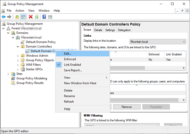Screen dimensions: 190x134
Task: Click the Domain Controllers OU icon
Action: coord(23,47)
